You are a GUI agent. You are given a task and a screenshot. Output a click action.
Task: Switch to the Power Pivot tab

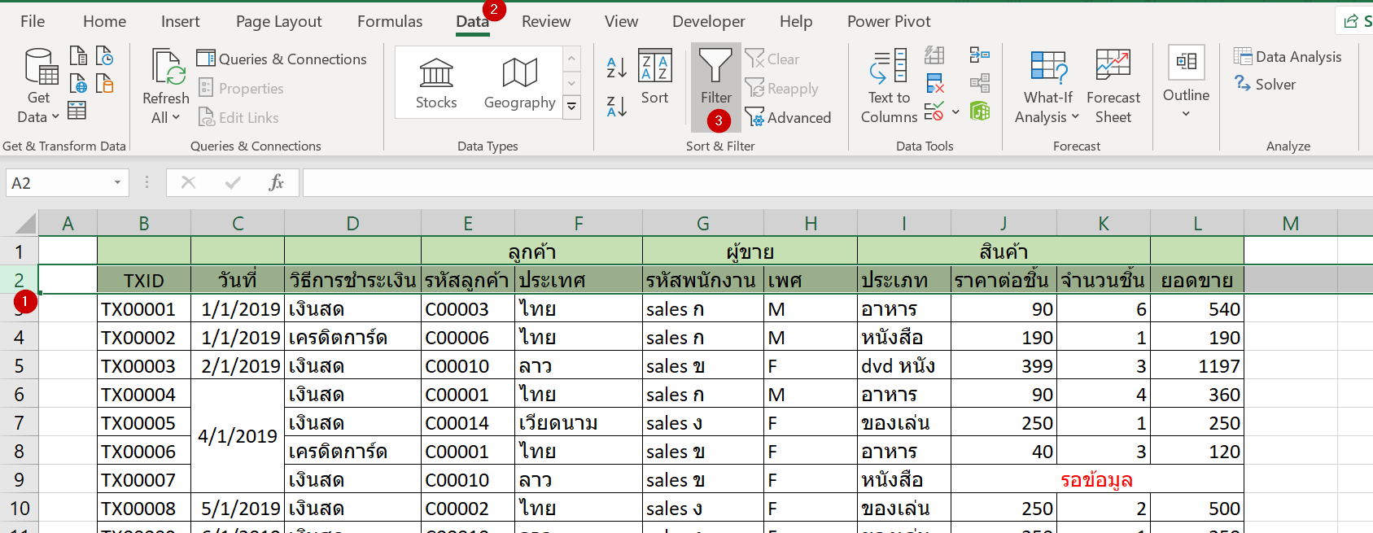coord(889,21)
